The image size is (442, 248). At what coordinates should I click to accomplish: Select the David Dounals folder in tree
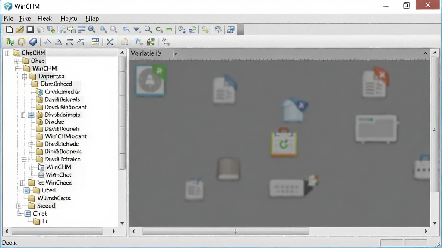click(x=62, y=129)
